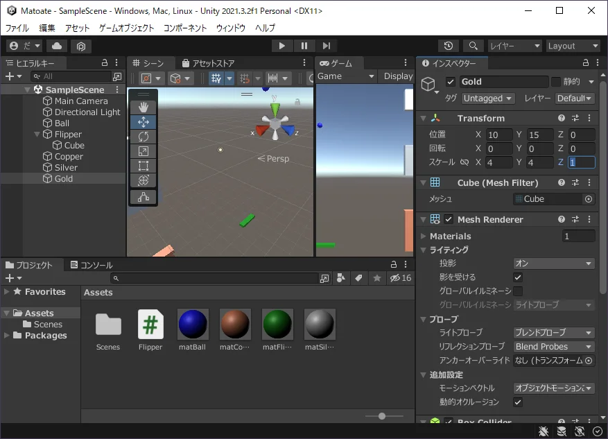
Task: Open the 編集 menu
Action: pyautogui.click(x=47, y=28)
